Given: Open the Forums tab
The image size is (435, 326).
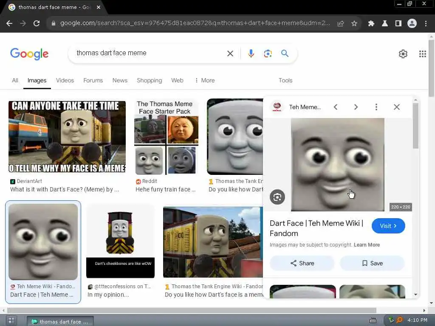Looking at the screenshot, I should pyautogui.click(x=93, y=80).
